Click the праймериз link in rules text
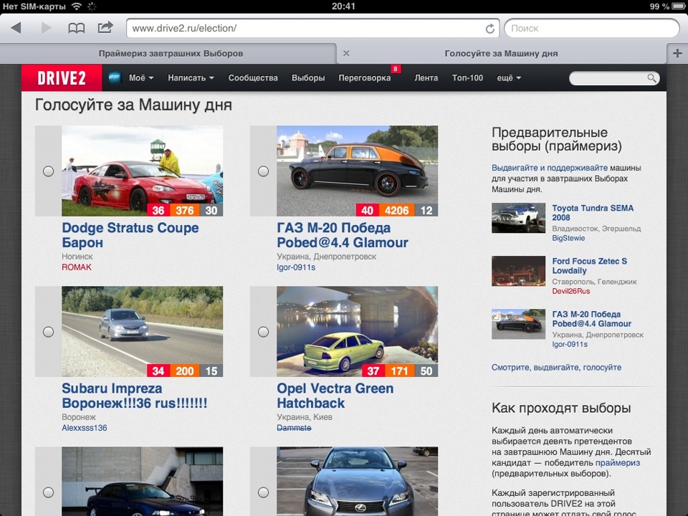 coord(618,463)
